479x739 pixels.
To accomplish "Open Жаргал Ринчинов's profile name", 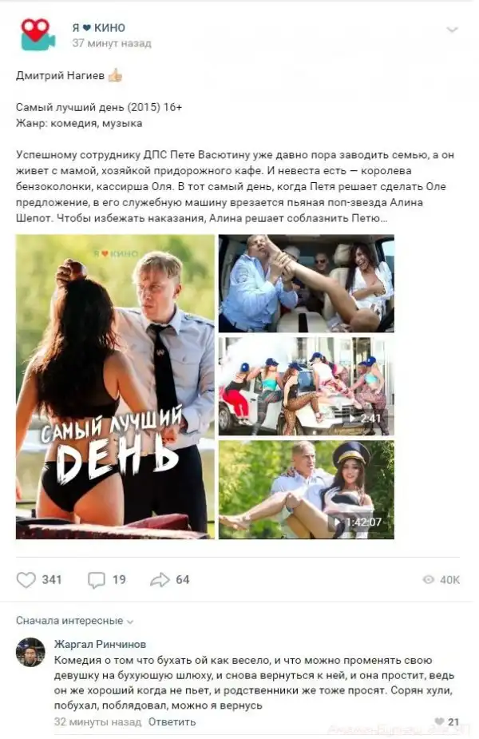I will (x=100, y=644).
